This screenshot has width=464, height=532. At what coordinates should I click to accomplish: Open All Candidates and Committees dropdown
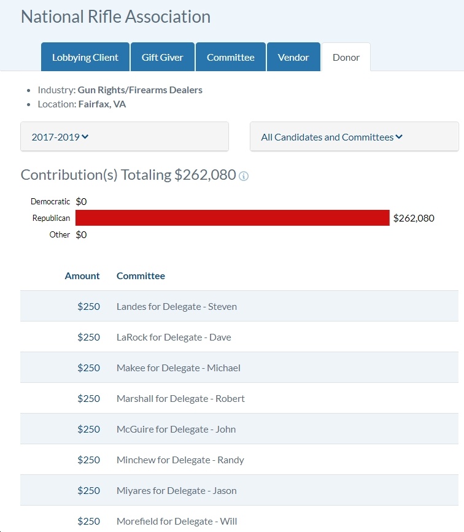click(x=354, y=137)
